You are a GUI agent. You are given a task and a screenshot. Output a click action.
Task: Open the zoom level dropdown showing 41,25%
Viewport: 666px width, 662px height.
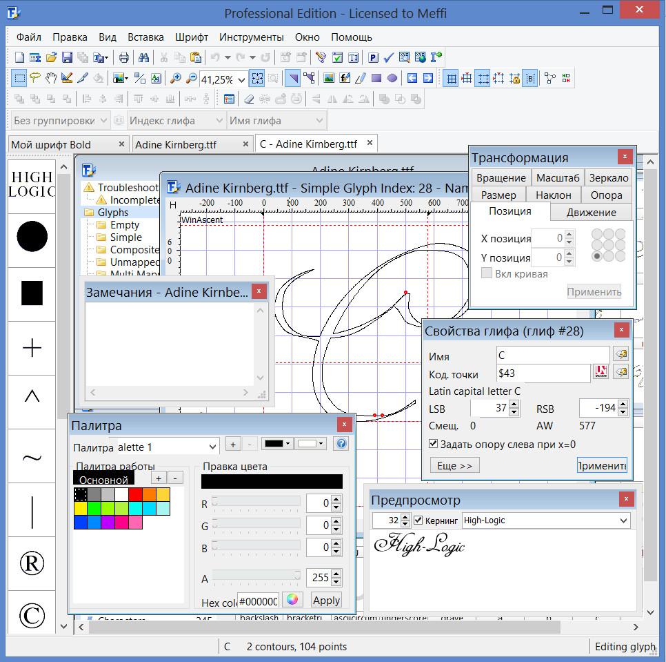[241, 79]
